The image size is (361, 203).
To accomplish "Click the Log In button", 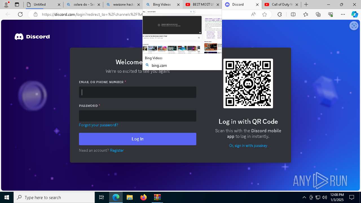I will click(x=138, y=139).
